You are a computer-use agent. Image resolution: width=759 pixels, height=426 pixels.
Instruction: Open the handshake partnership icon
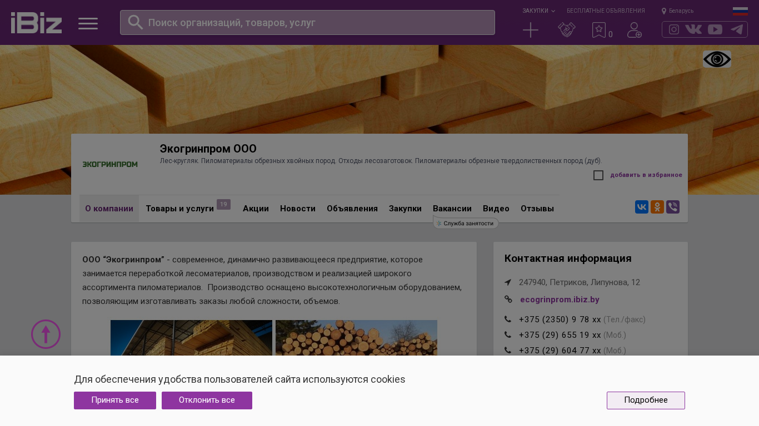[x=567, y=30]
